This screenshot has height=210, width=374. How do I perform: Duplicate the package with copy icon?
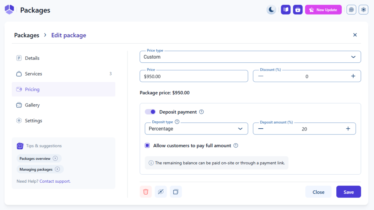176,192
